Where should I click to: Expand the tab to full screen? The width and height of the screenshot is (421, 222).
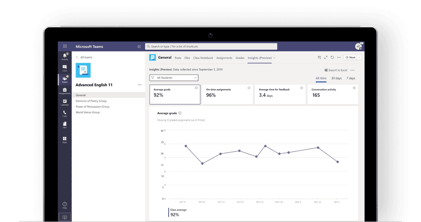326,57
